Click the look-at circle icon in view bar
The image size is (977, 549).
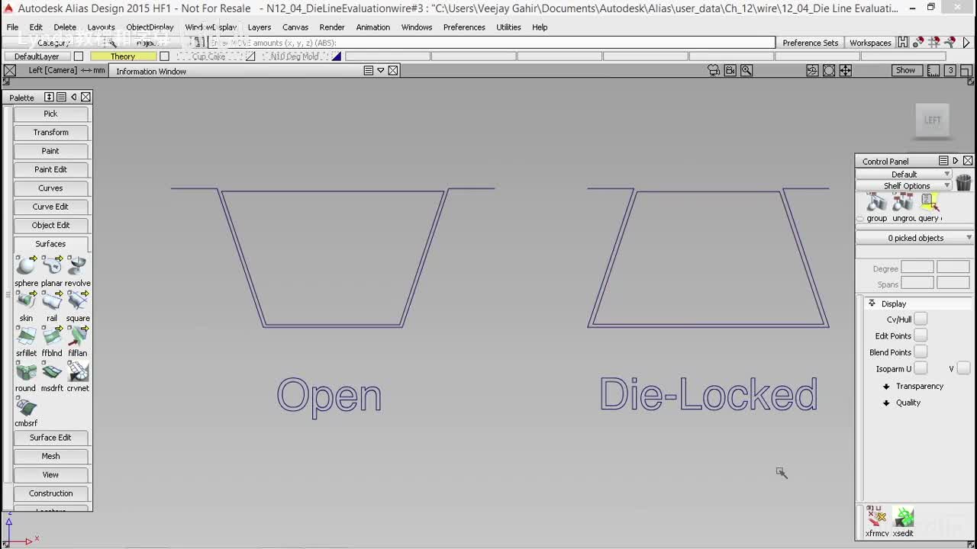[829, 70]
